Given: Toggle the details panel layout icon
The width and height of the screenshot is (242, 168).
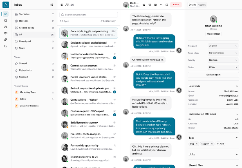Looking at the screenshot, I should tap(167, 5).
